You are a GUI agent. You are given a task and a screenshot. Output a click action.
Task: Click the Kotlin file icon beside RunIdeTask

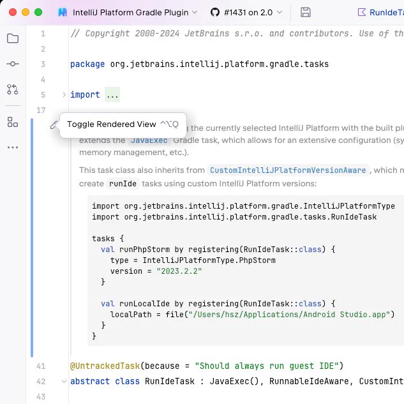point(362,12)
